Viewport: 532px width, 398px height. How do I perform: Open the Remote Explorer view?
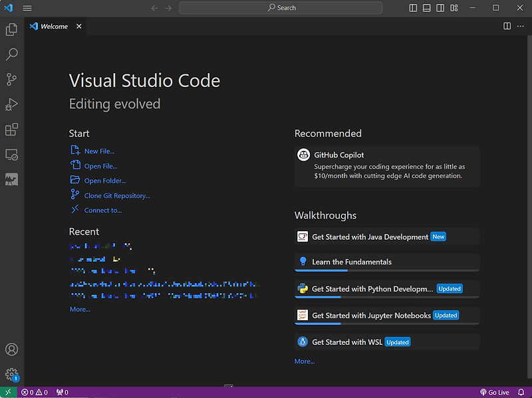coord(11,154)
